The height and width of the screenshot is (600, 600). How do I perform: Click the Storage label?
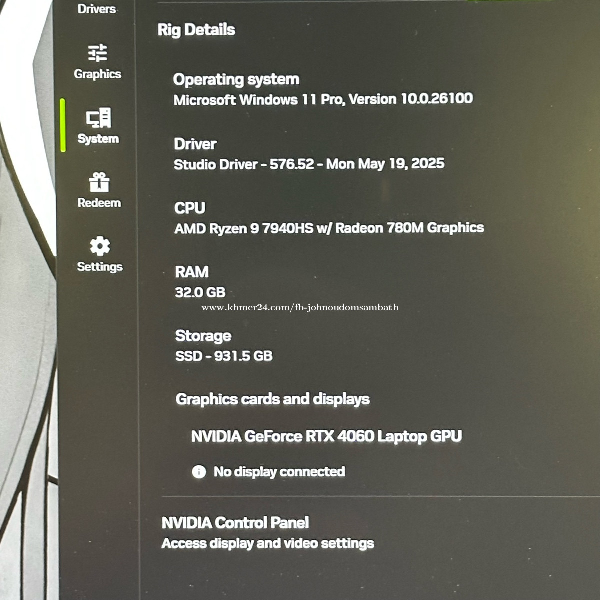click(203, 336)
